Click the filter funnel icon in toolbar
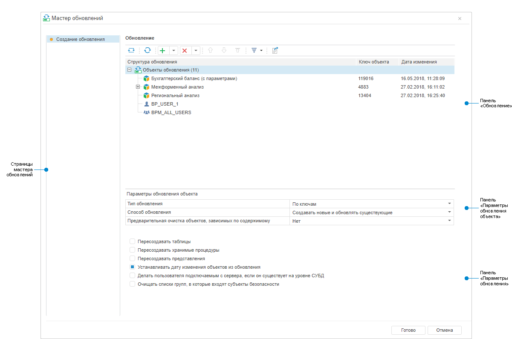 [254, 50]
